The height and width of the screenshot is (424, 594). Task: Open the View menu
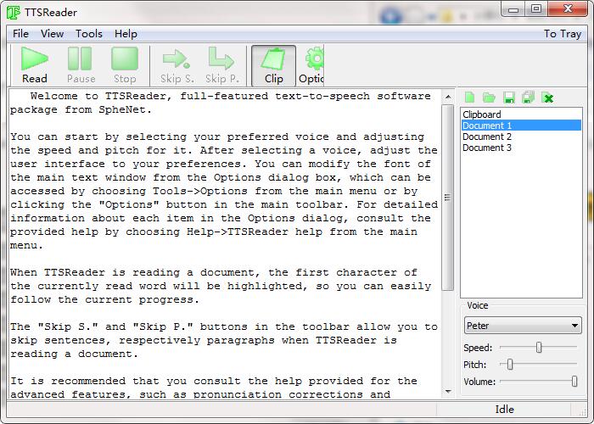tap(52, 34)
